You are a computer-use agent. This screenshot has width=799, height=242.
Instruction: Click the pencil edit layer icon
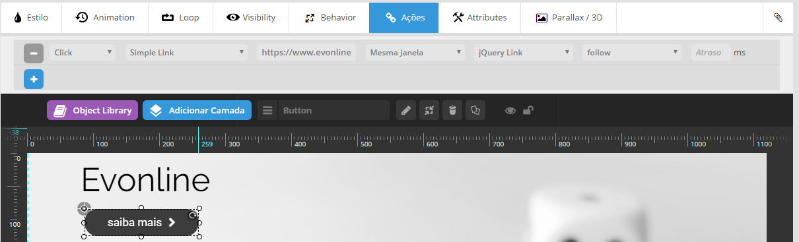(406, 110)
